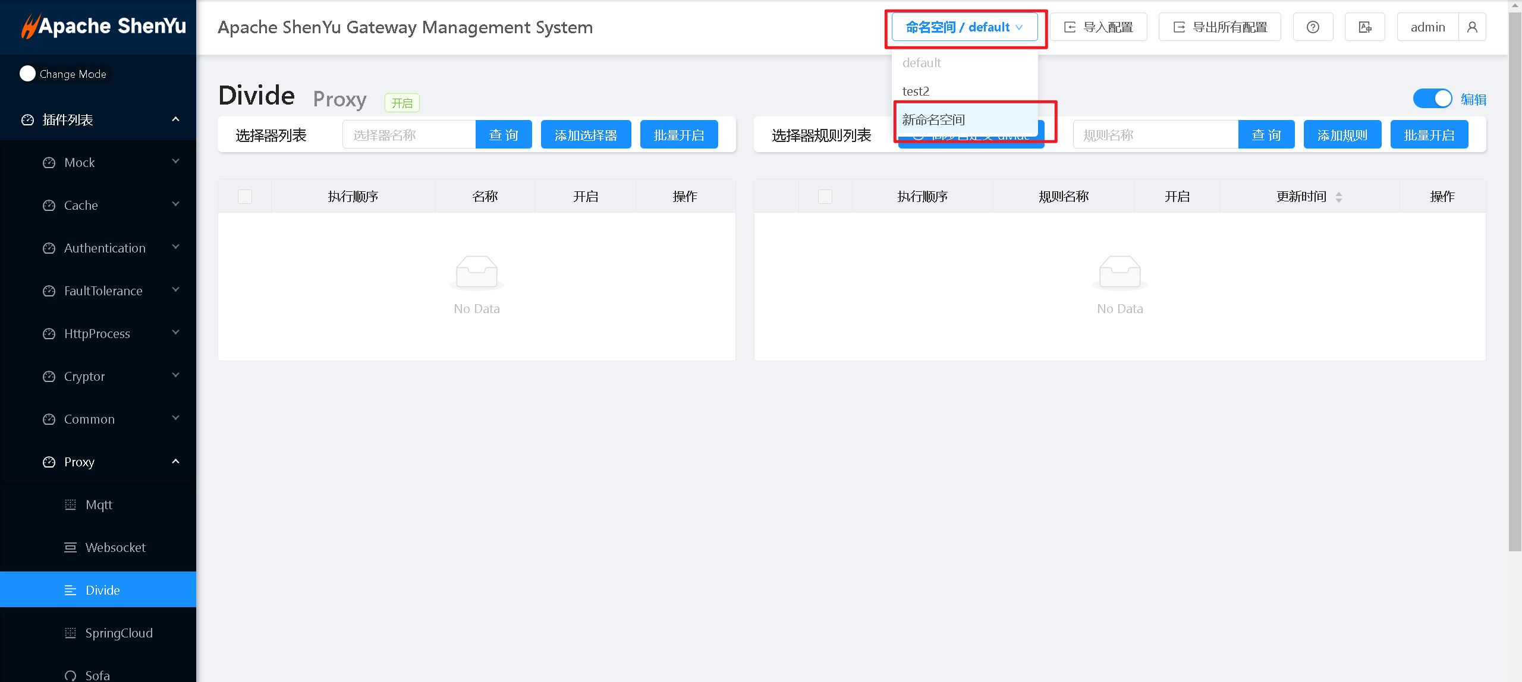Check the selector list select-all checkbox
This screenshot has height=682, width=1522.
click(x=245, y=197)
